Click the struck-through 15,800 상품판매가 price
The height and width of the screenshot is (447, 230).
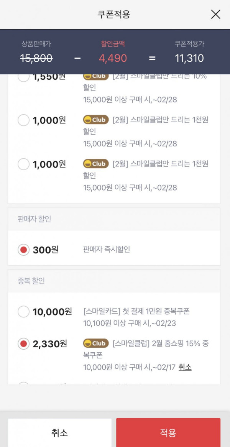click(36, 58)
